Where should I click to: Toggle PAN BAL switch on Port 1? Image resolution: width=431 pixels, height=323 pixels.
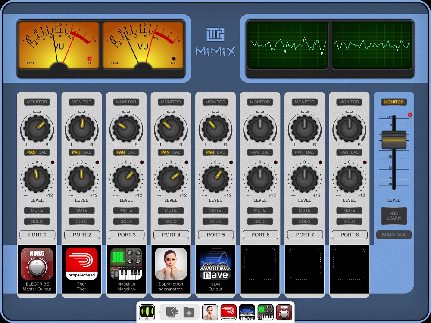click(x=37, y=152)
